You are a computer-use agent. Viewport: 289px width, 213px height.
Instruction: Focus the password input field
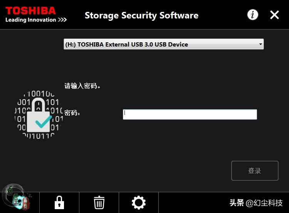[190, 114]
